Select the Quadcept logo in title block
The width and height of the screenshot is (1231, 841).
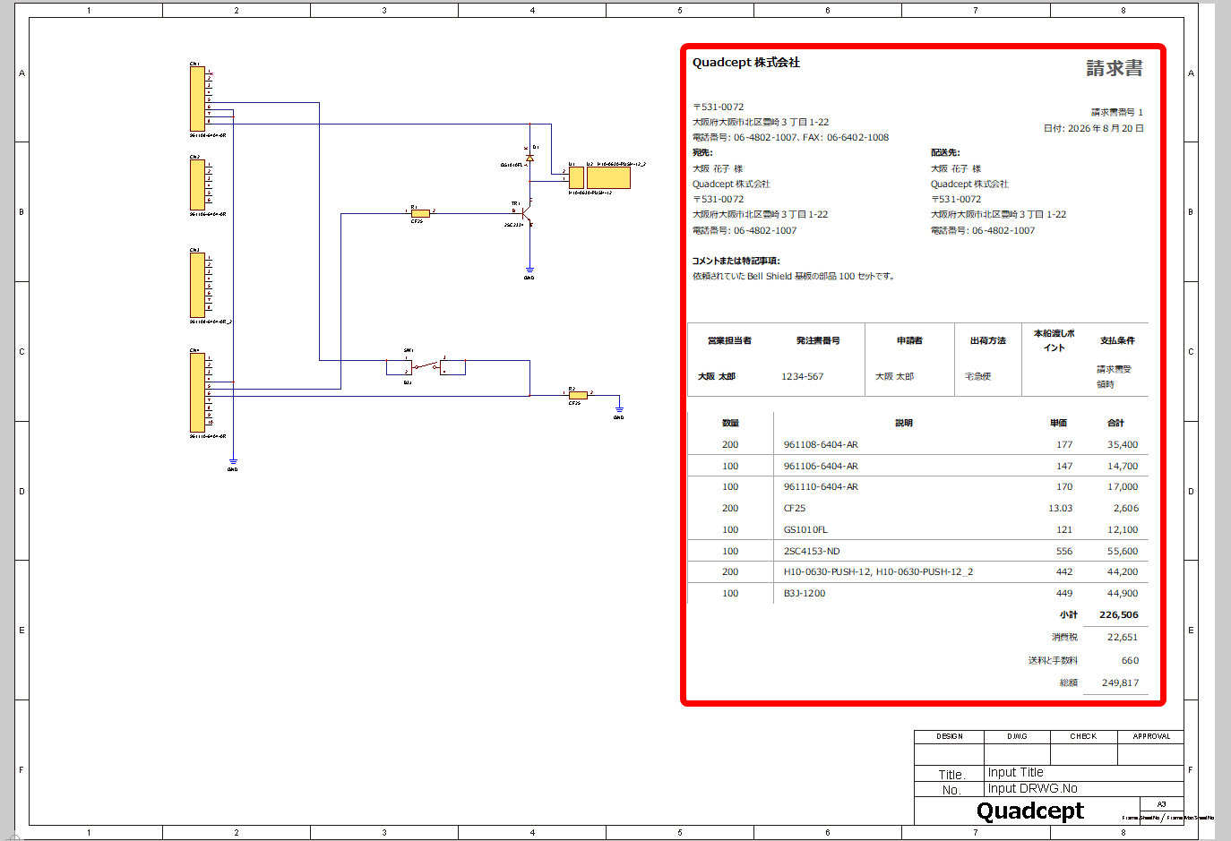pyautogui.click(x=1030, y=811)
